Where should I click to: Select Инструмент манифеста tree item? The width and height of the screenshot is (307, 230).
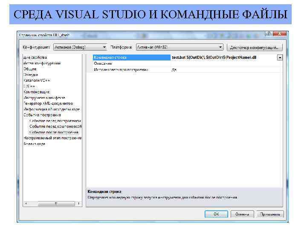click(44, 98)
